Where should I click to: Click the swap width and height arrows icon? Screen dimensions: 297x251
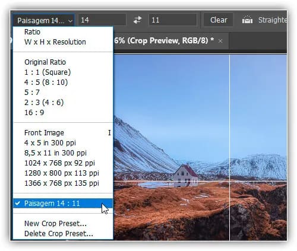point(137,20)
